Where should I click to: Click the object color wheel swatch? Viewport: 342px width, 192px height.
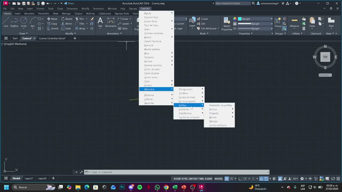pos(235,19)
